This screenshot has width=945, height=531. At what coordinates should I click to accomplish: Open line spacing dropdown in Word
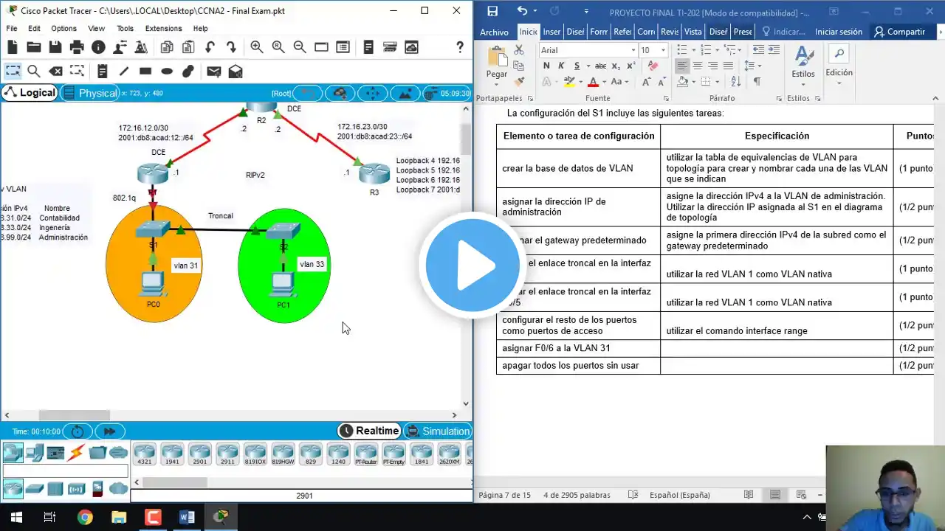pyautogui.click(x=753, y=66)
